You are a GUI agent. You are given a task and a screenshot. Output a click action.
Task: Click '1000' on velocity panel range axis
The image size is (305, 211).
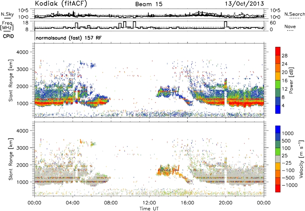pos(22,182)
